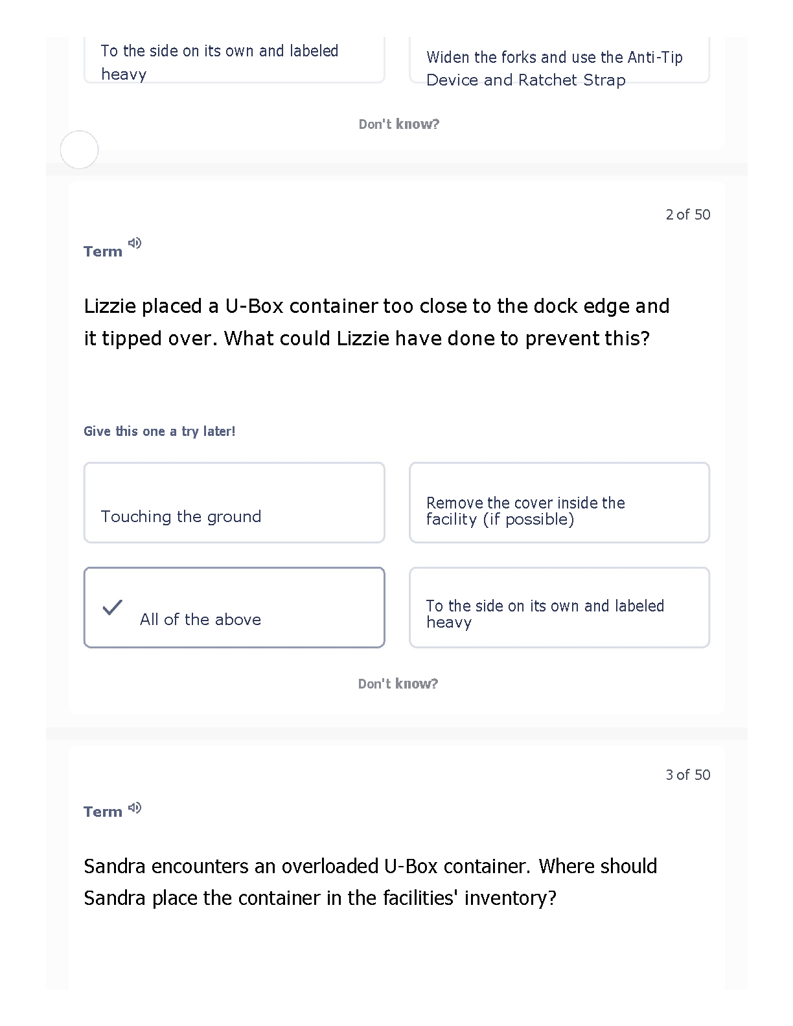Play audio for question 2 term
The height and width of the screenshot is (1026, 793).
click(x=135, y=243)
